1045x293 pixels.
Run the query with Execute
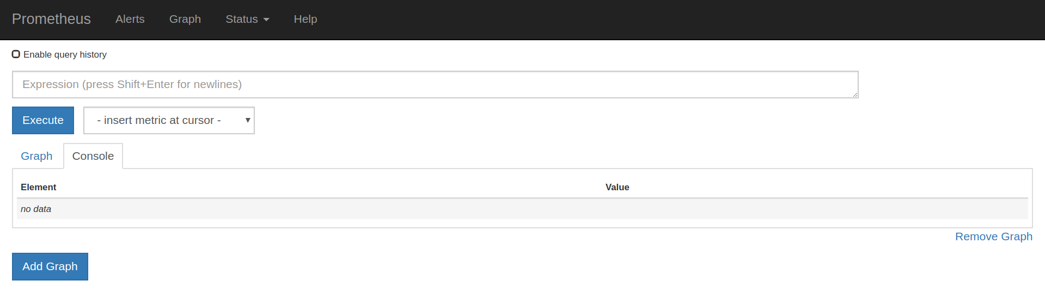(x=43, y=120)
